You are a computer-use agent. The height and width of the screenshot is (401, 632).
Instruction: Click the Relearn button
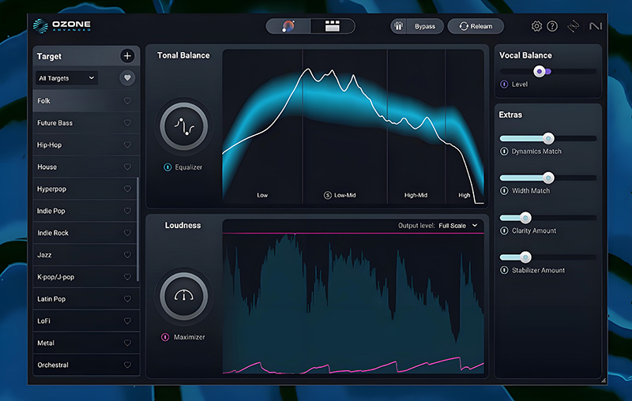476,26
